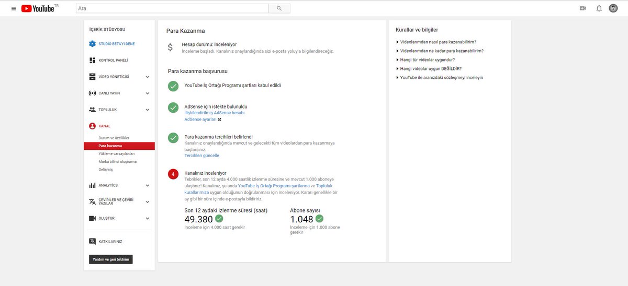Open the account avatar menu

[x=613, y=8]
